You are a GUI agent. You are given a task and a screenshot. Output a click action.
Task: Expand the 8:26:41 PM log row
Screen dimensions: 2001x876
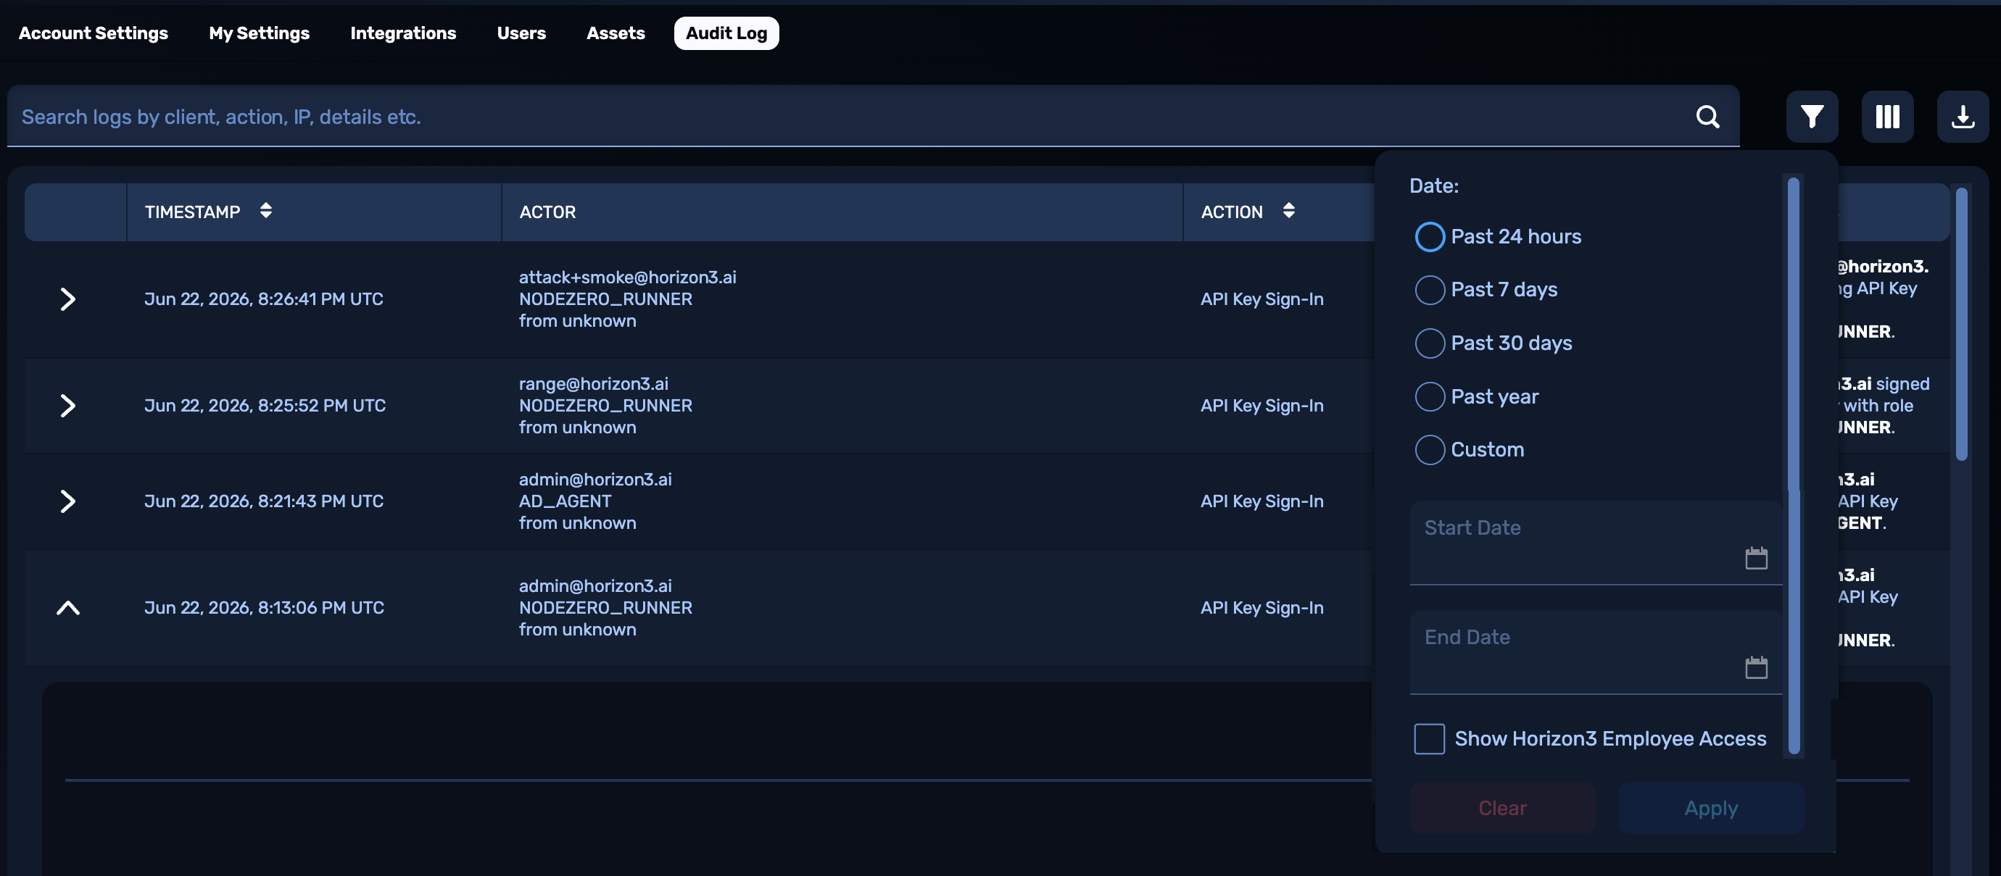tap(67, 299)
